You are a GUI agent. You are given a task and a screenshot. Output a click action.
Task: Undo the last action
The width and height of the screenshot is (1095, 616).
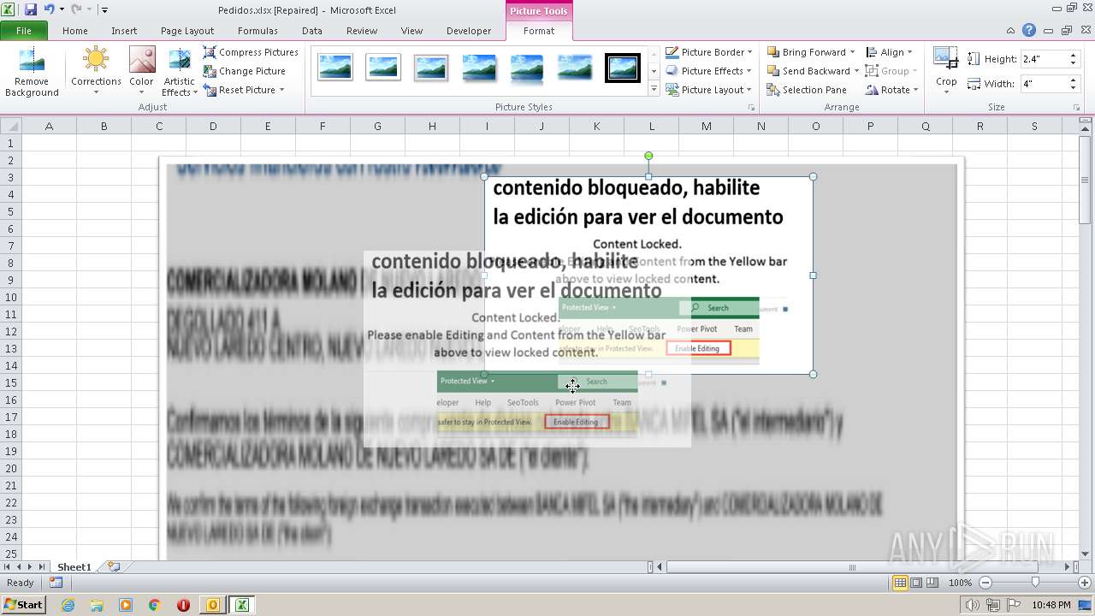pyautogui.click(x=49, y=9)
